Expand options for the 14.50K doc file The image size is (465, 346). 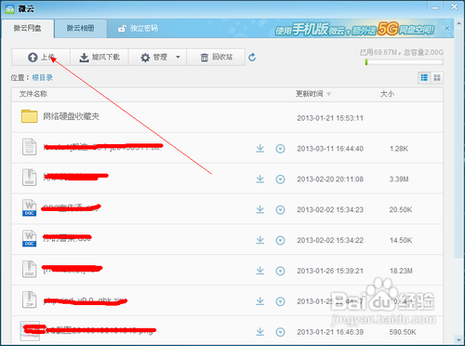[280, 240]
